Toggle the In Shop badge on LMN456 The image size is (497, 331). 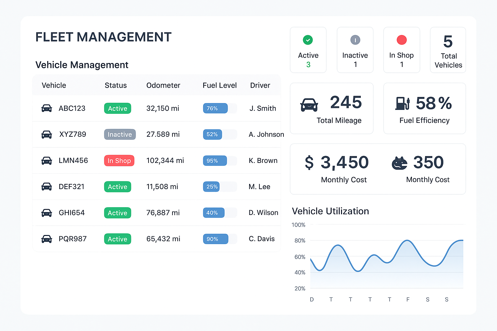click(x=119, y=161)
